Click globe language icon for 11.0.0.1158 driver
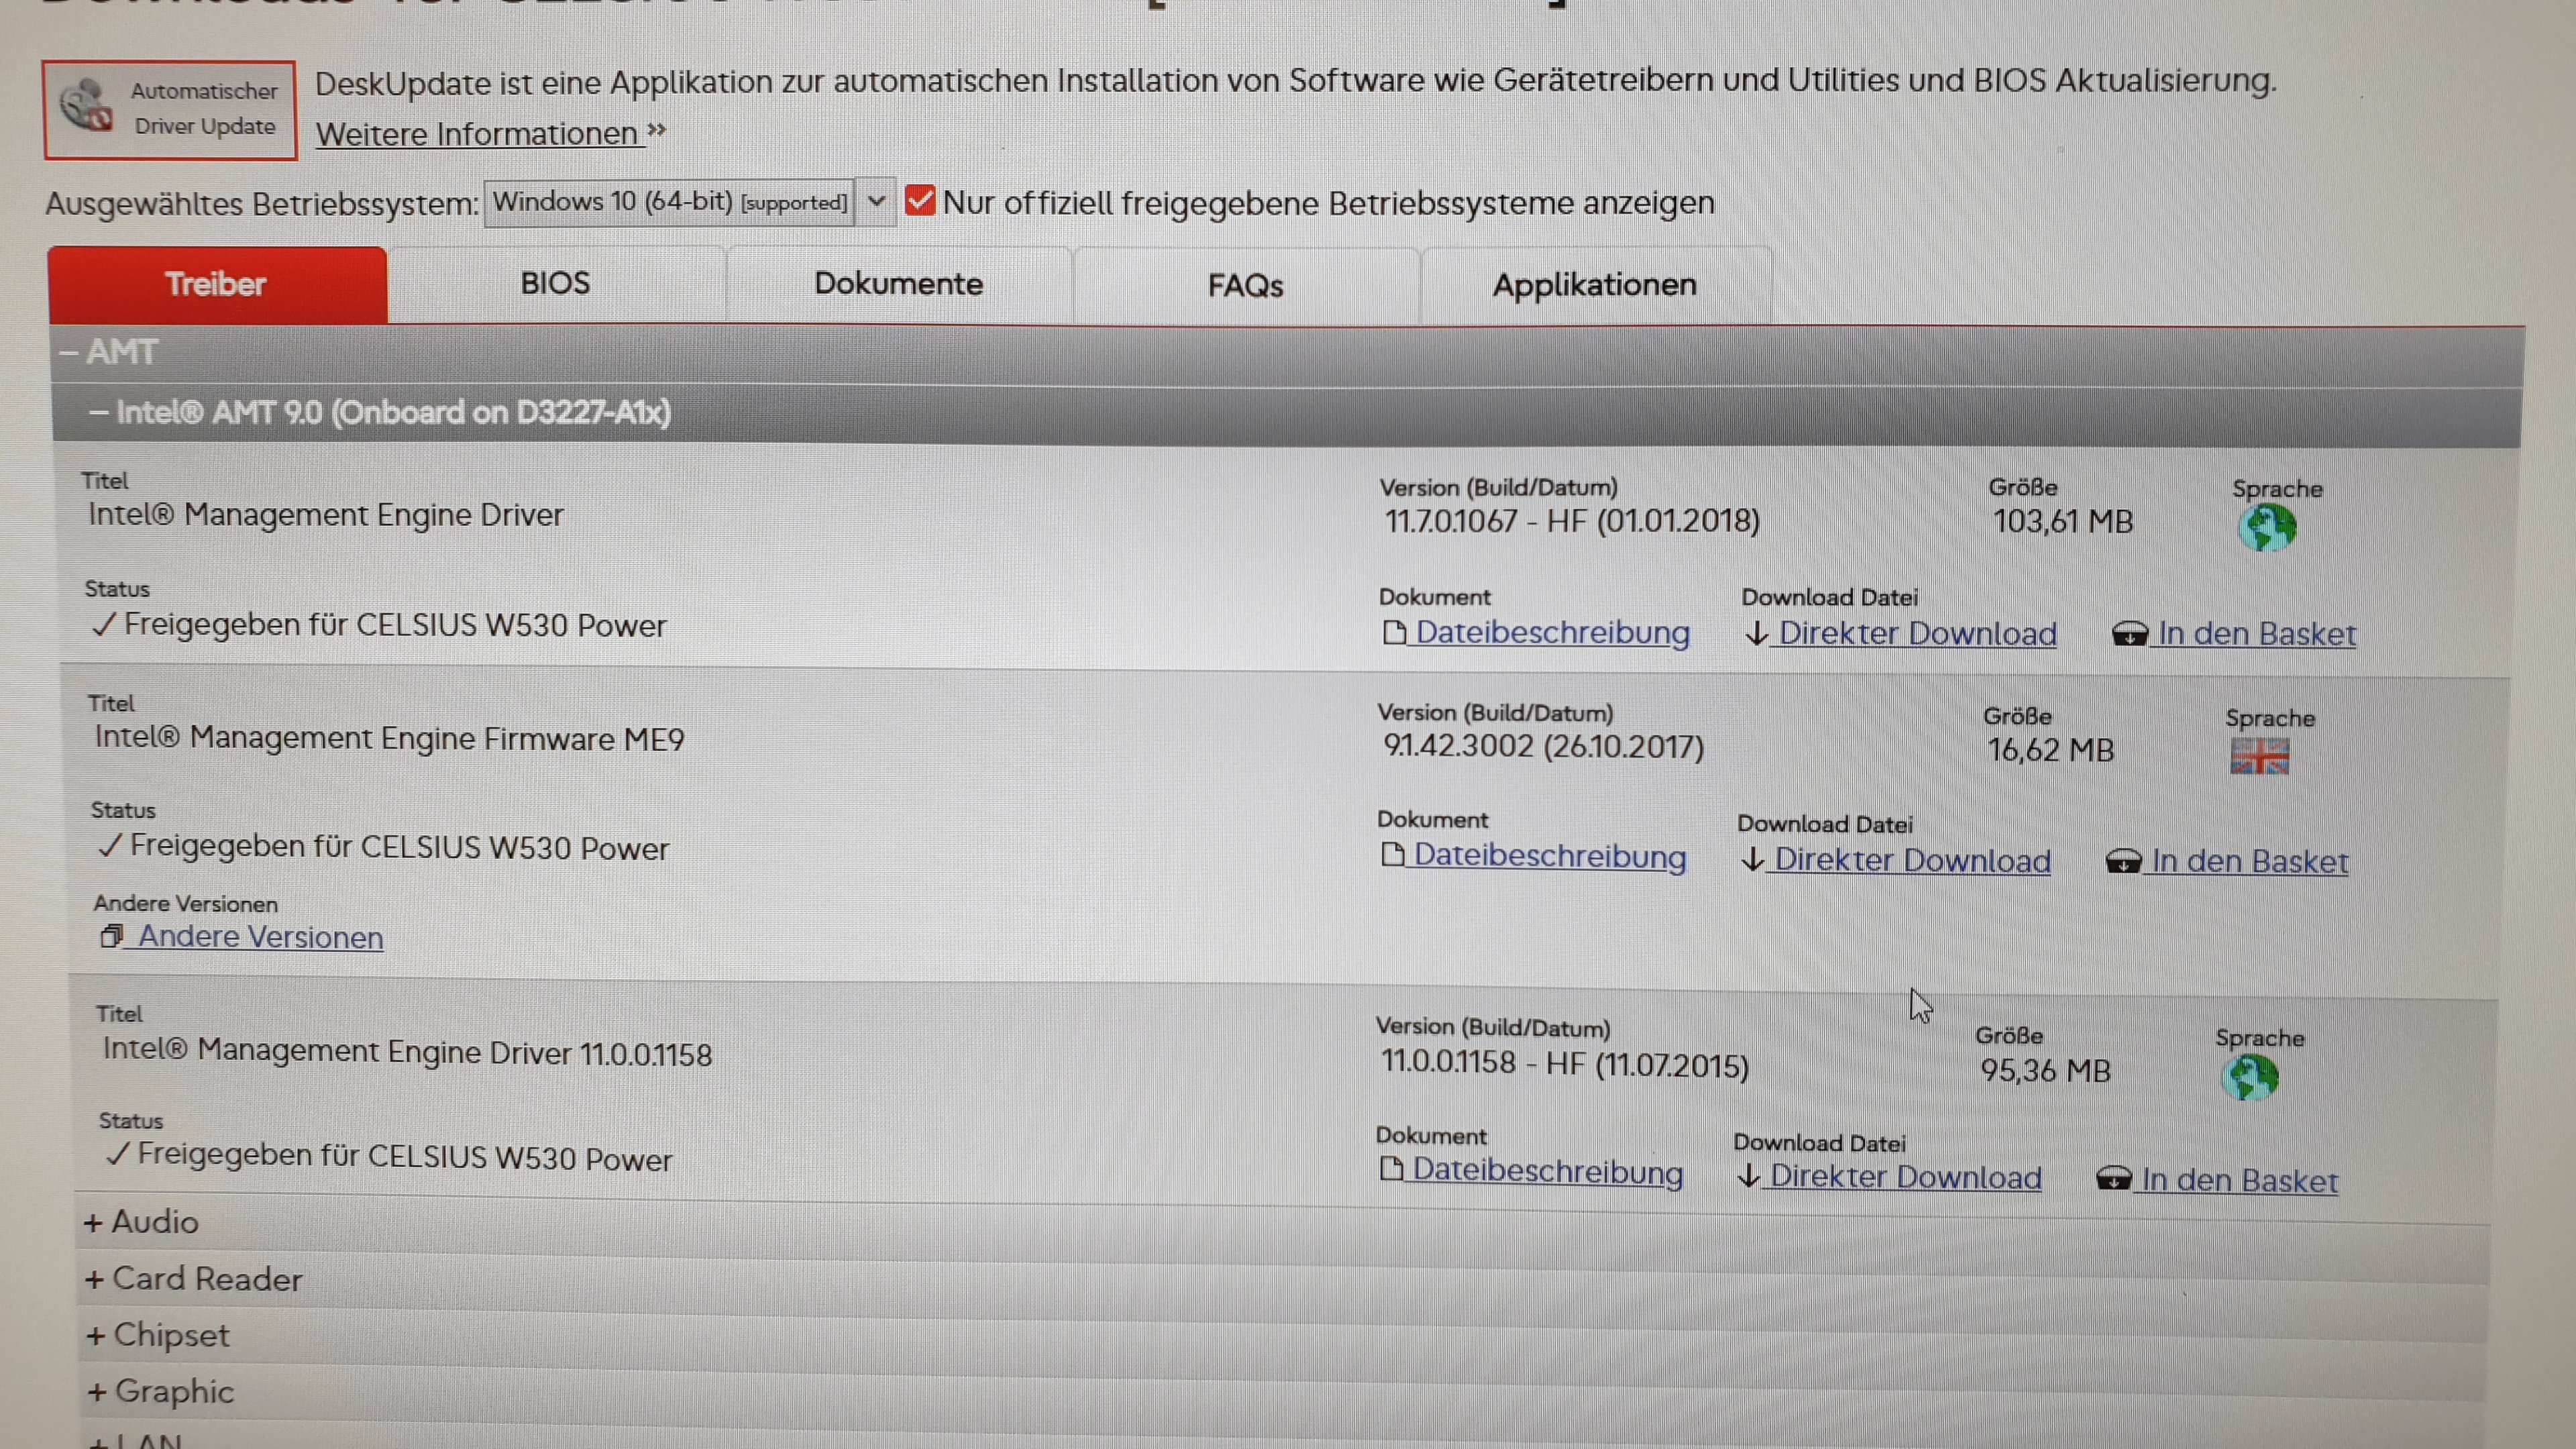 2250,1078
